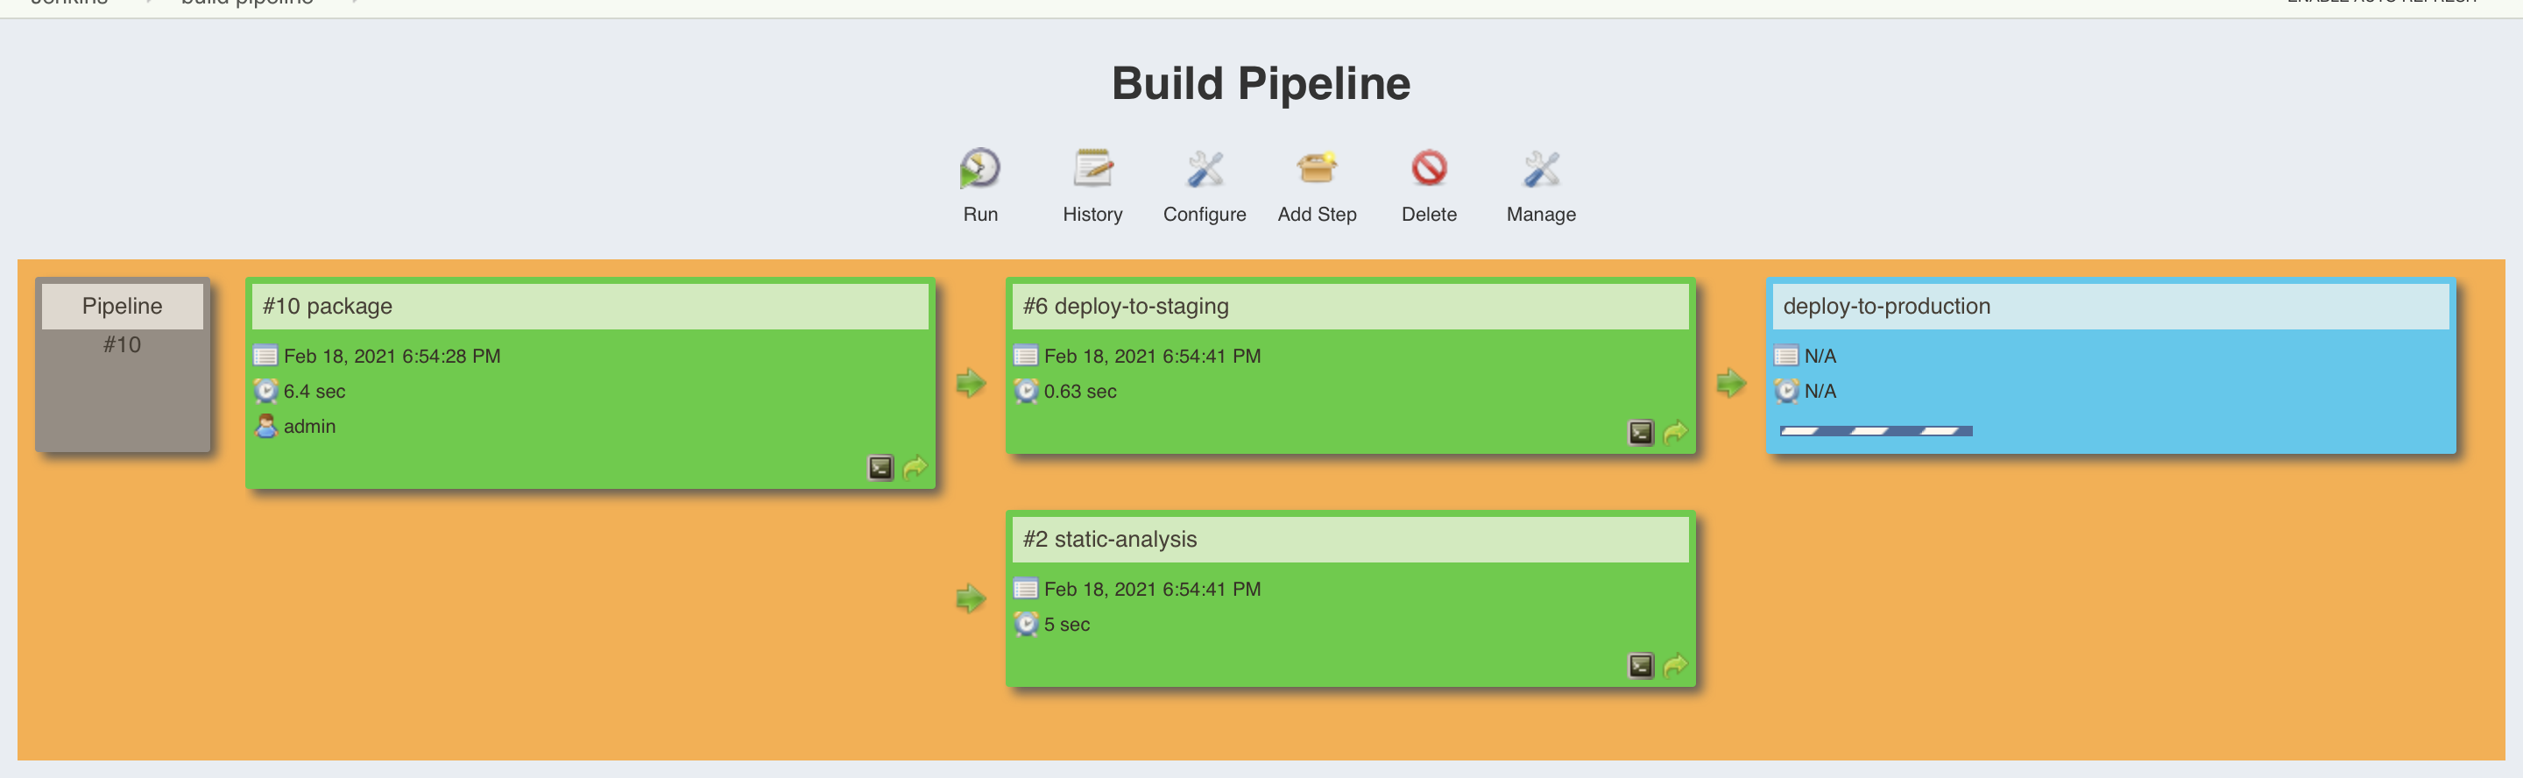Open the #10 package build link
Image resolution: width=2523 pixels, height=778 pixels.
point(327,307)
